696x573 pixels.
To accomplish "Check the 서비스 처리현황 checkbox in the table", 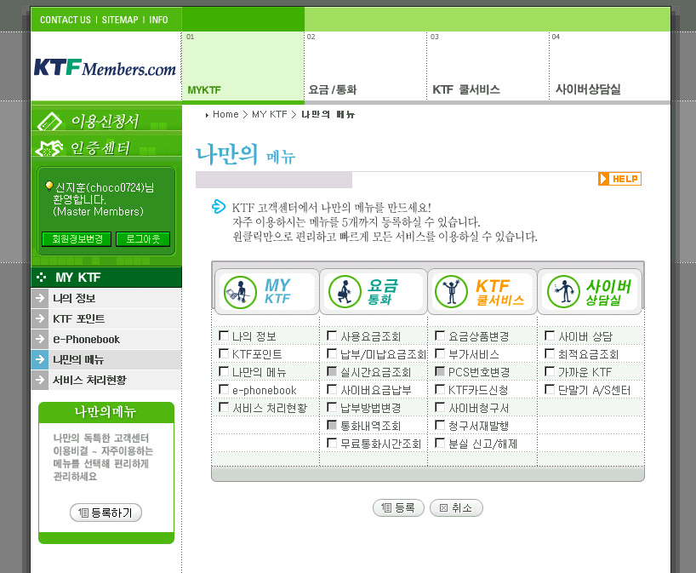I will click(x=224, y=407).
